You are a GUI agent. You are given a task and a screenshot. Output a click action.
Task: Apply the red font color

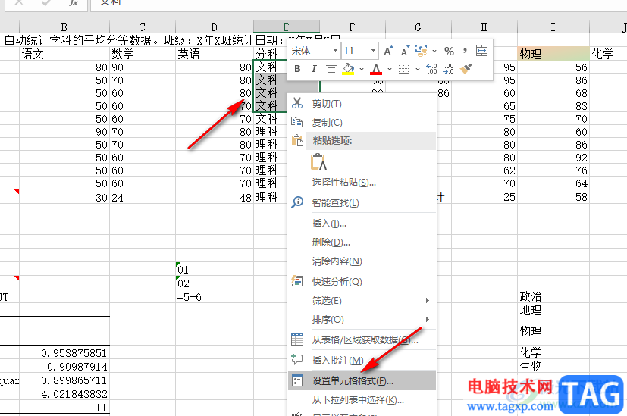click(x=376, y=69)
